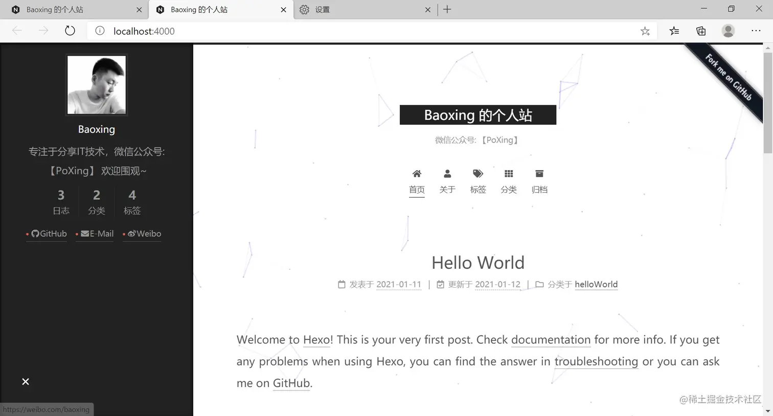
Task: Open the browser settings and more menu
Action: tap(756, 31)
